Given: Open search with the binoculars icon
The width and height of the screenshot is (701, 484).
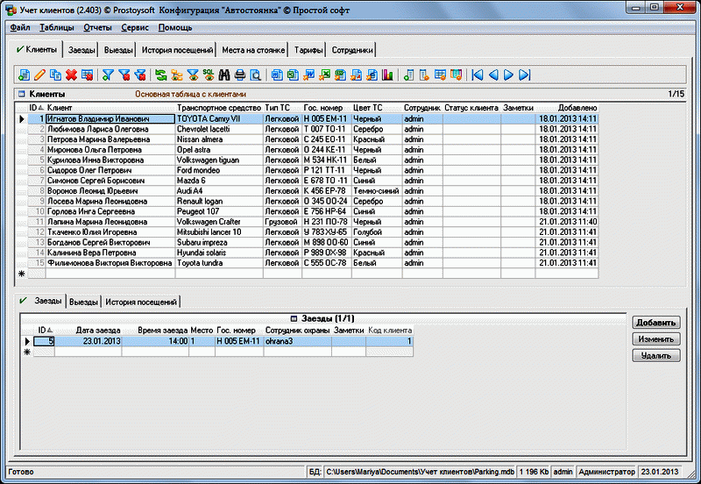Looking at the screenshot, I should (x=224, y=75).
